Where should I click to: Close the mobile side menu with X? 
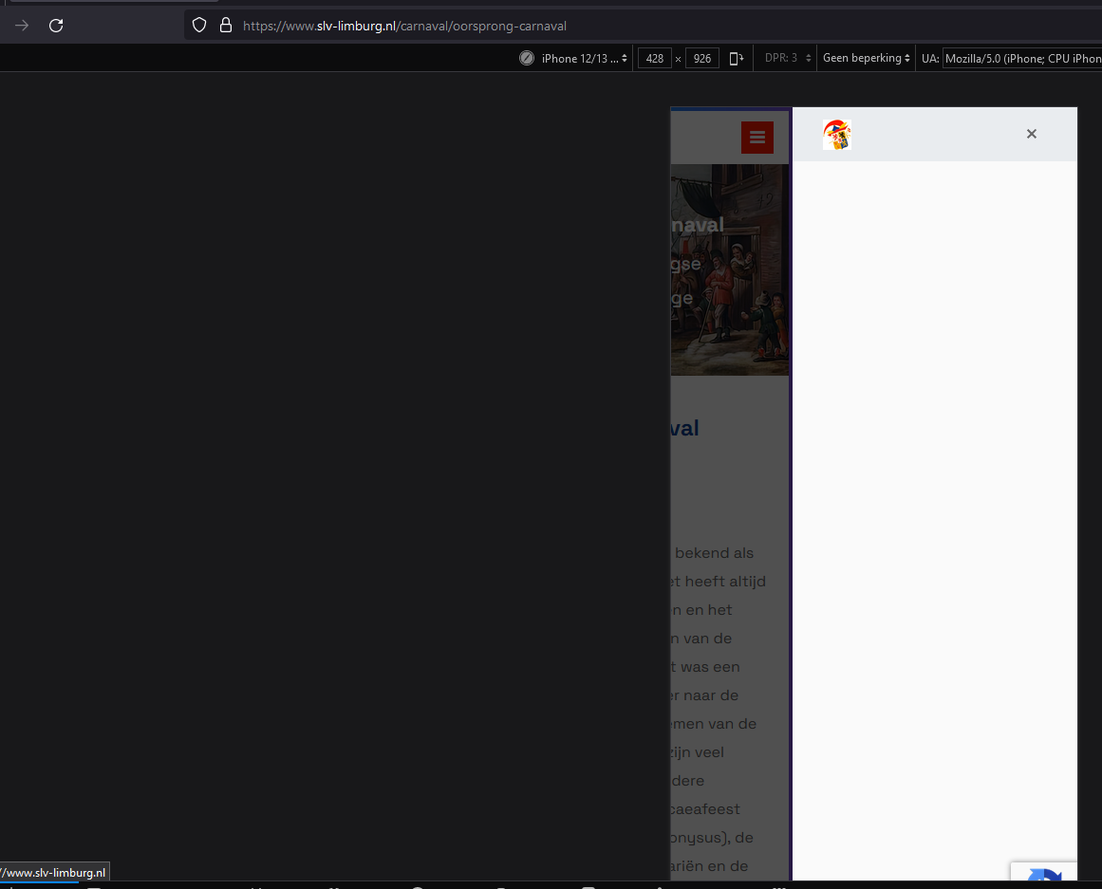pos(1031,134)
